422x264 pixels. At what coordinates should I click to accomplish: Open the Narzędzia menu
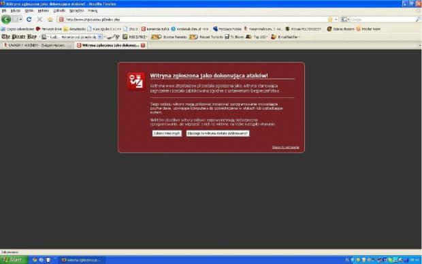click(x=76, y=11)
